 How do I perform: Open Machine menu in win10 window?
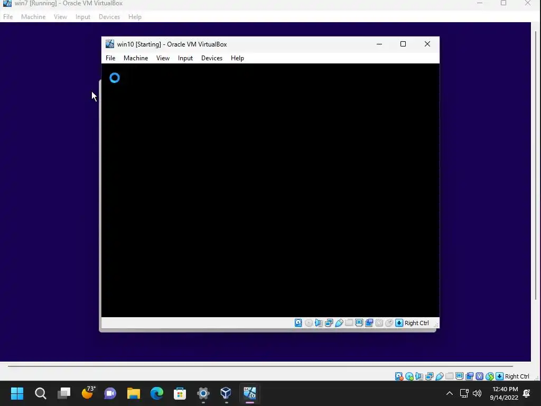click(x=136, y=58)
